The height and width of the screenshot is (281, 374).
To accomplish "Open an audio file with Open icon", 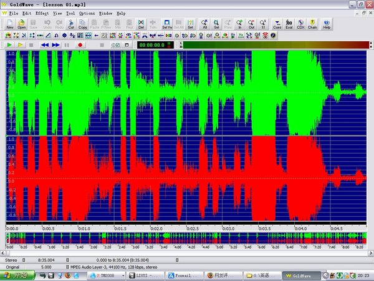I will [21, 24].
